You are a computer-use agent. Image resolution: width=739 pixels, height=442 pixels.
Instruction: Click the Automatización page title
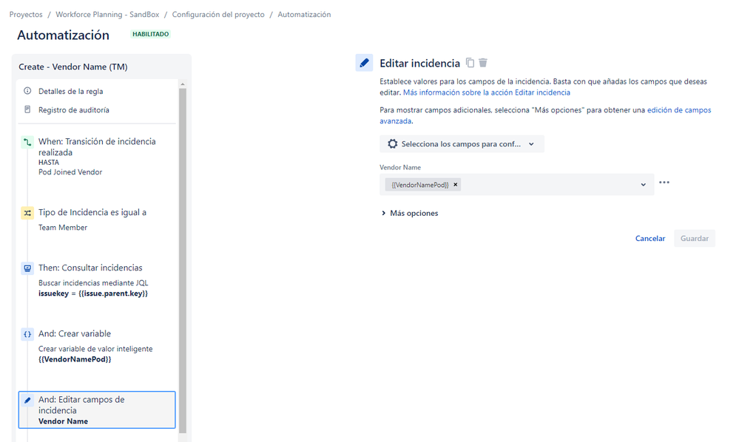63,35
